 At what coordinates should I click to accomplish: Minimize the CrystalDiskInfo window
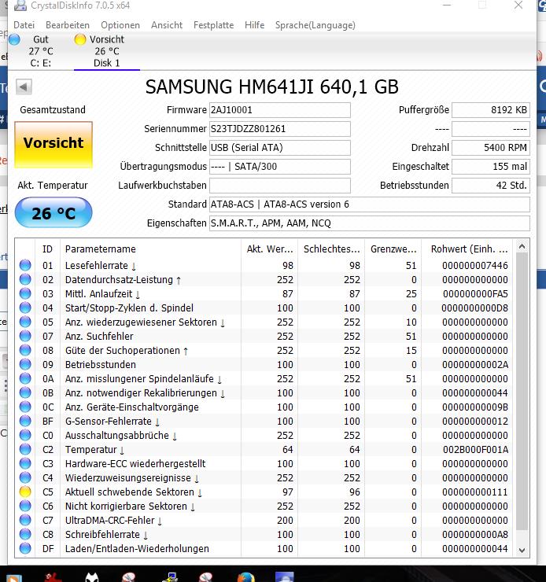pos(447,6)
